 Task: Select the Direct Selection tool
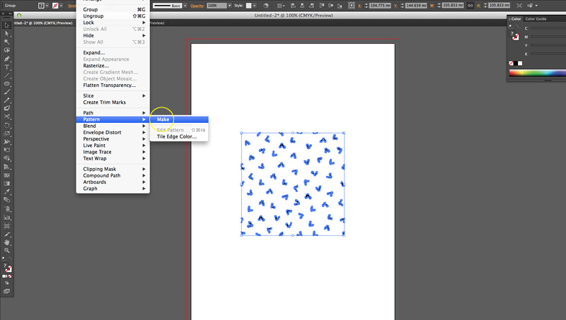click(7, 33)
